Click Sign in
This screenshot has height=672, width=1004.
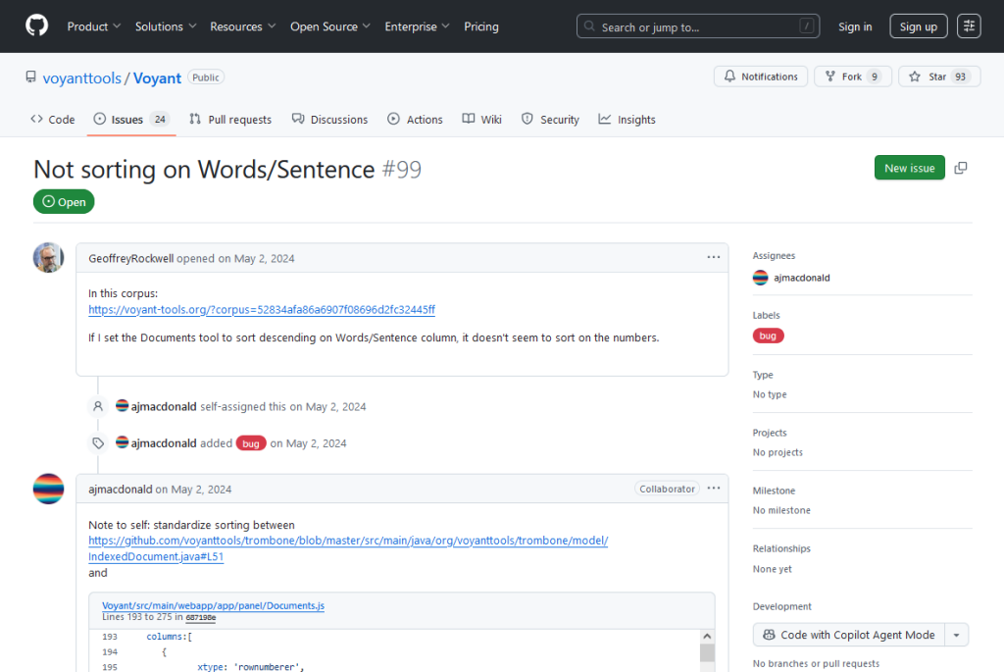pyautogui.click(x=855, y=26)
